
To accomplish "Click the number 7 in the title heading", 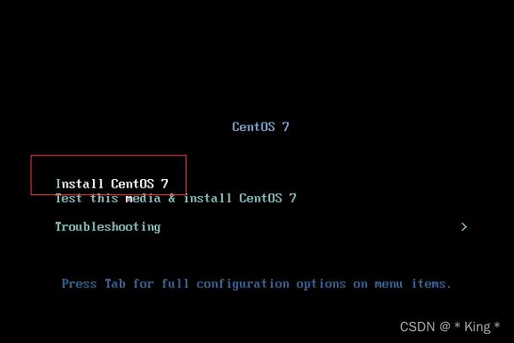I will 285,127.
